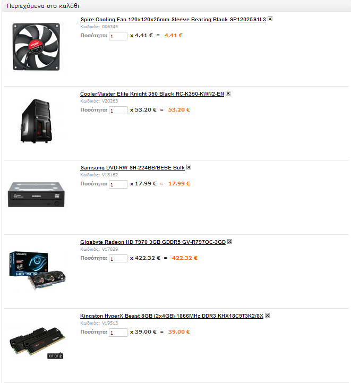The width and height of the screenshot is (351, 383).
Task: Click the Spire fan product thumbnail
Action: 36,47
